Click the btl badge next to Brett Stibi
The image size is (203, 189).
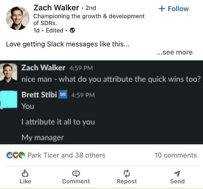coord(63,95)
